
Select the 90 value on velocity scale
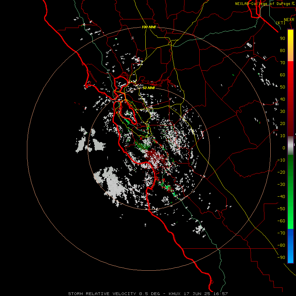(283, 38)
